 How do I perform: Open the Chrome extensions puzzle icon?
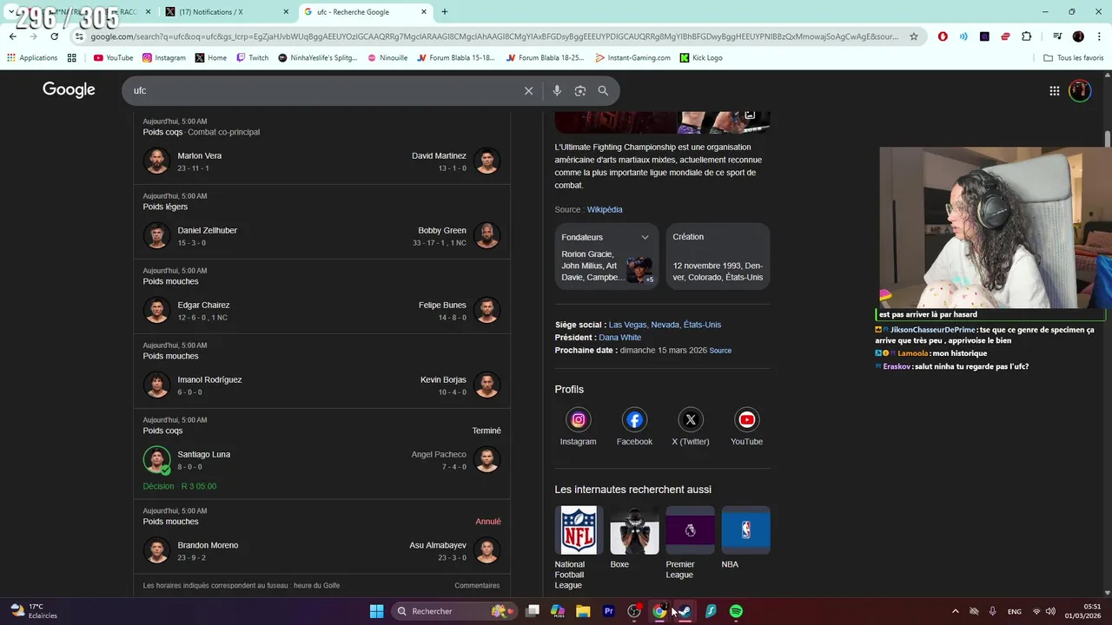point(1027,36)
